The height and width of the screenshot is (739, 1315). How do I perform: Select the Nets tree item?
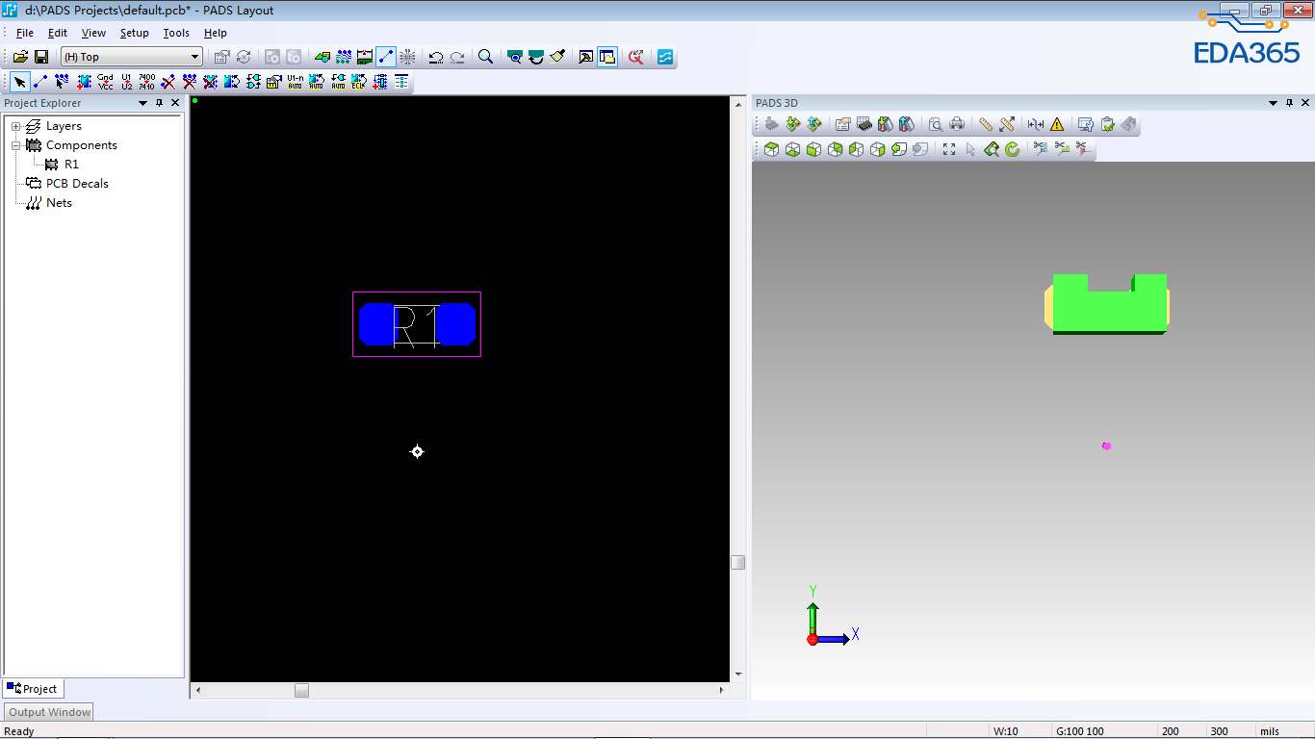[59, 203]
